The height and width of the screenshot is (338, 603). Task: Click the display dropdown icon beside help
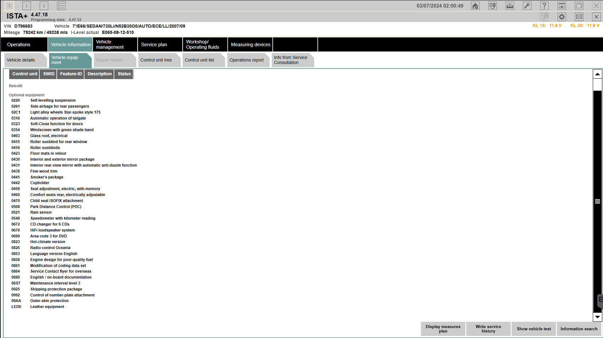point(562,6)
